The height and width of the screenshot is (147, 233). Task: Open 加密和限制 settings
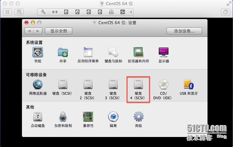63,117
